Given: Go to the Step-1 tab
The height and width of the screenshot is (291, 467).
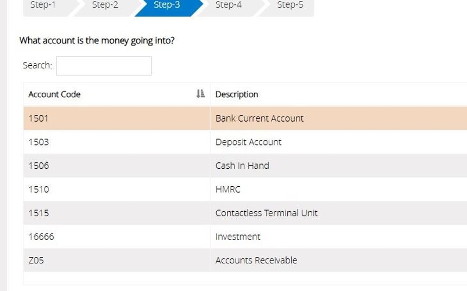Looking at the screenshot, I should 43,5.
